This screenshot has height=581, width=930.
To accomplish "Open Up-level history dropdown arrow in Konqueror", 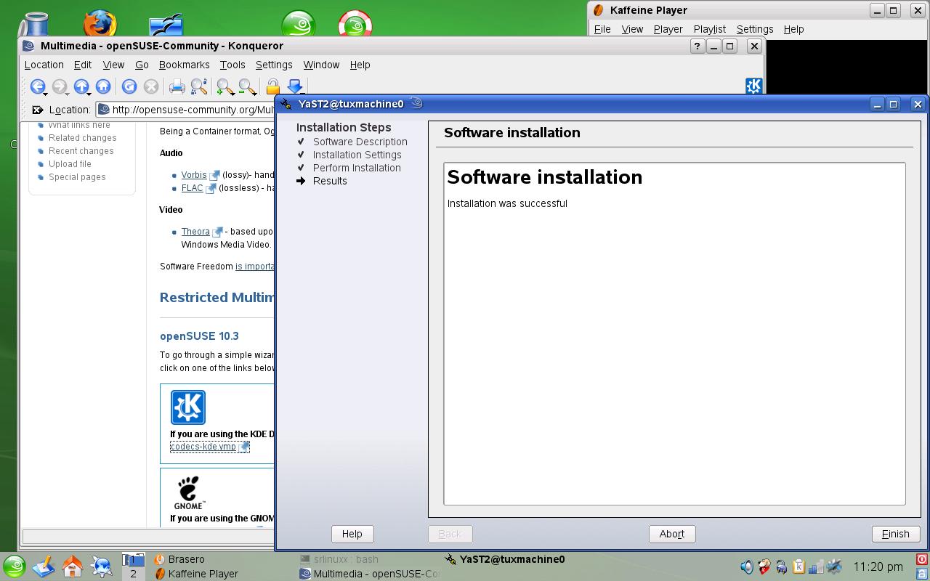I will pyautogui.click(x=89, y=94).
